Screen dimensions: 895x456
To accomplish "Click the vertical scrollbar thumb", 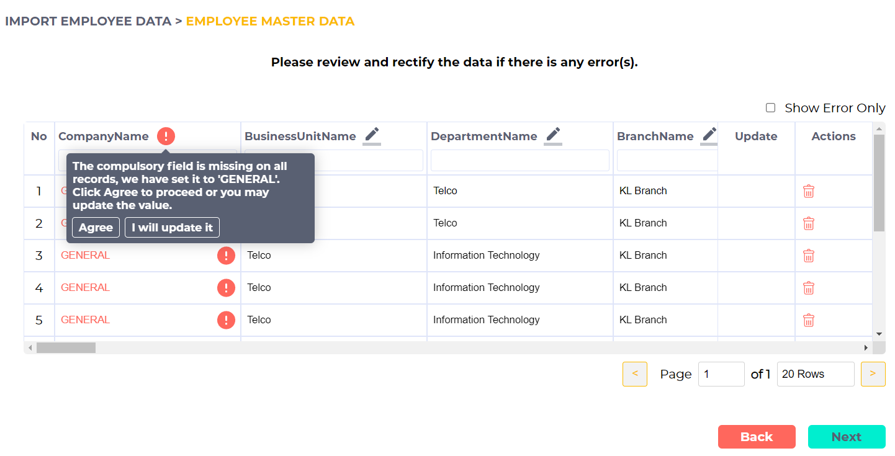I will pos(879,183).
